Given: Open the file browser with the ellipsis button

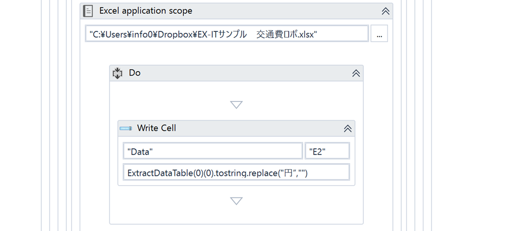Looking at the screenshot, I should (379, 33).
